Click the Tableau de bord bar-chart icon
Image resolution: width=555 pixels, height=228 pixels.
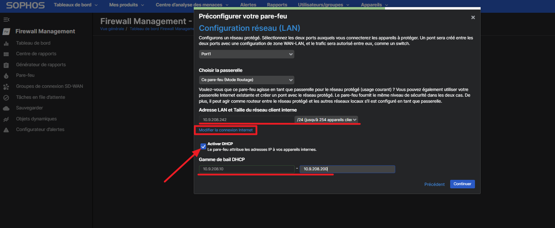6,43
